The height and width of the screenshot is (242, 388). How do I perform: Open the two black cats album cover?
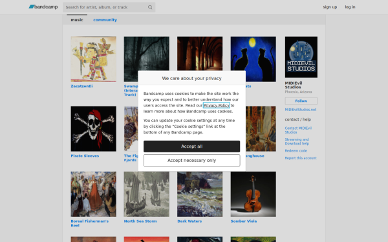point(253,59)
